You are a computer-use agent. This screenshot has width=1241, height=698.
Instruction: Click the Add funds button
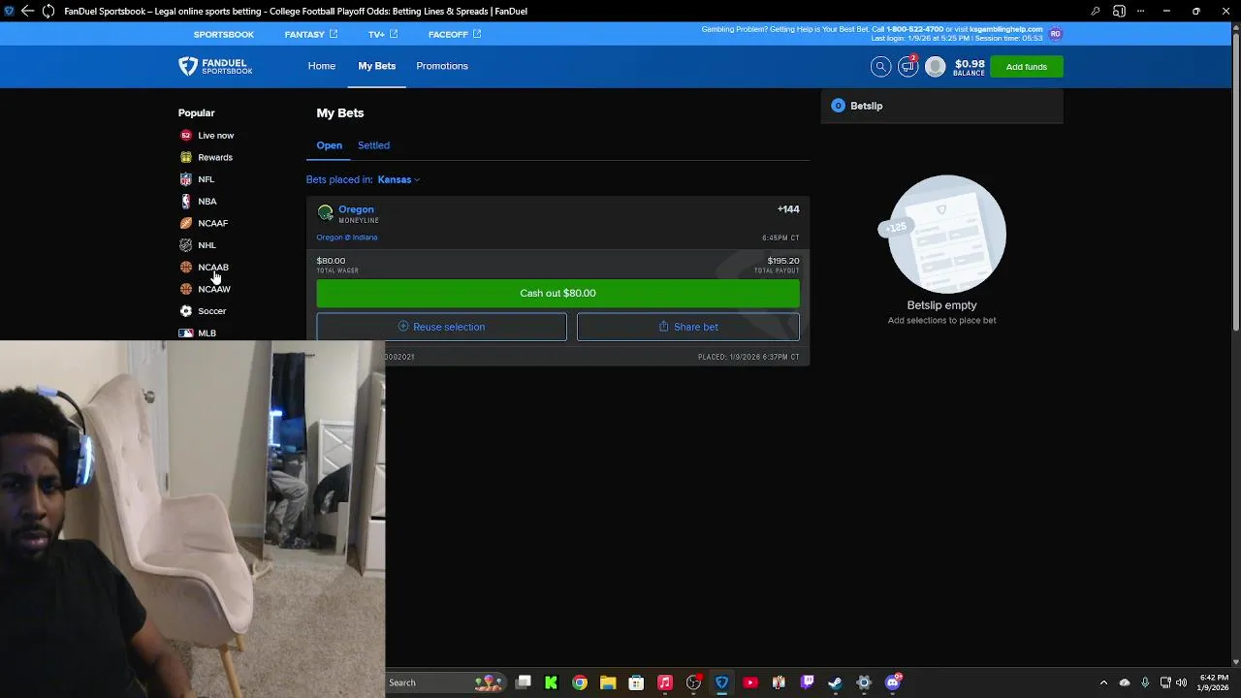pyautogui.click(x=1027, y=67)
